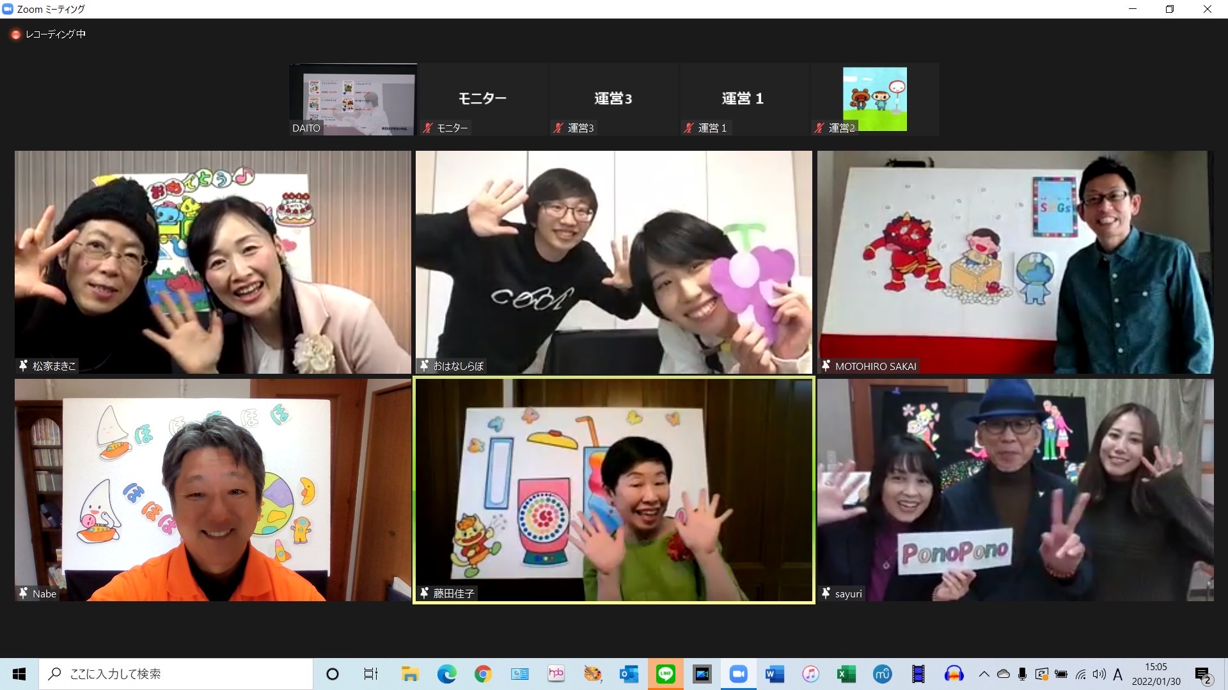The image size is (1228, 690).
Task: Click the Nabe name label
Action: pos(44,594)
